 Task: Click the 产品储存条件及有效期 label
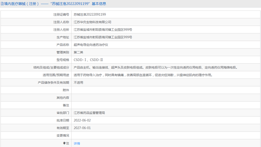[x=53, y=83]
